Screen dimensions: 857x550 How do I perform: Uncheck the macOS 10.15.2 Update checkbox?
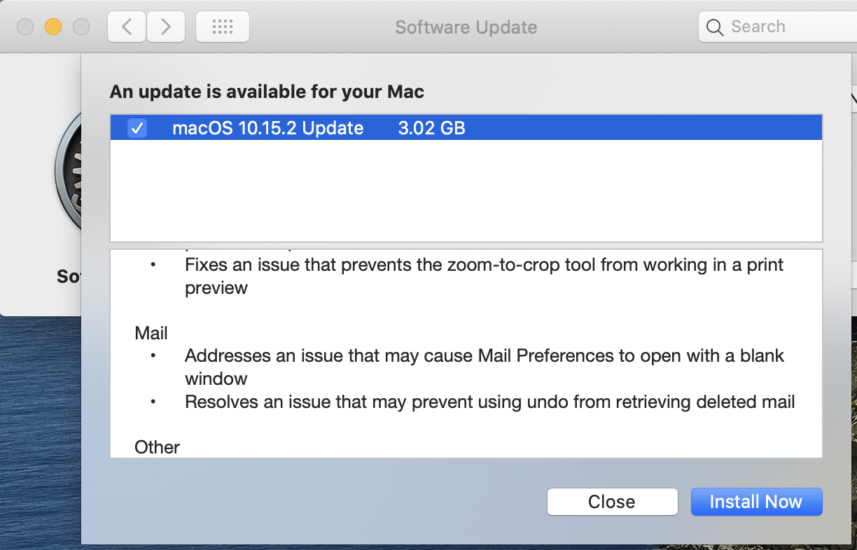point(137,128)
